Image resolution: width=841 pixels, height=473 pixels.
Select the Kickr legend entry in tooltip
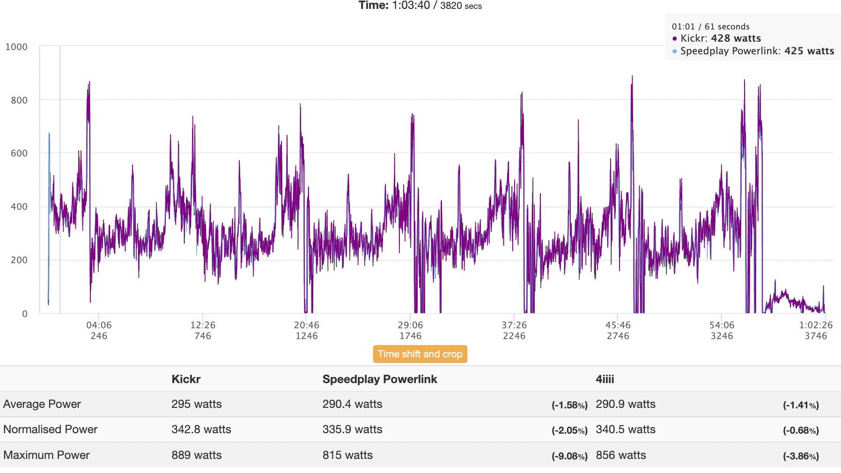tap(717, 38)
